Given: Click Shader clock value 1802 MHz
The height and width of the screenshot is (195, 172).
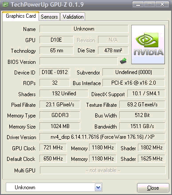Looking at the screenshot, I should (152, 148).
